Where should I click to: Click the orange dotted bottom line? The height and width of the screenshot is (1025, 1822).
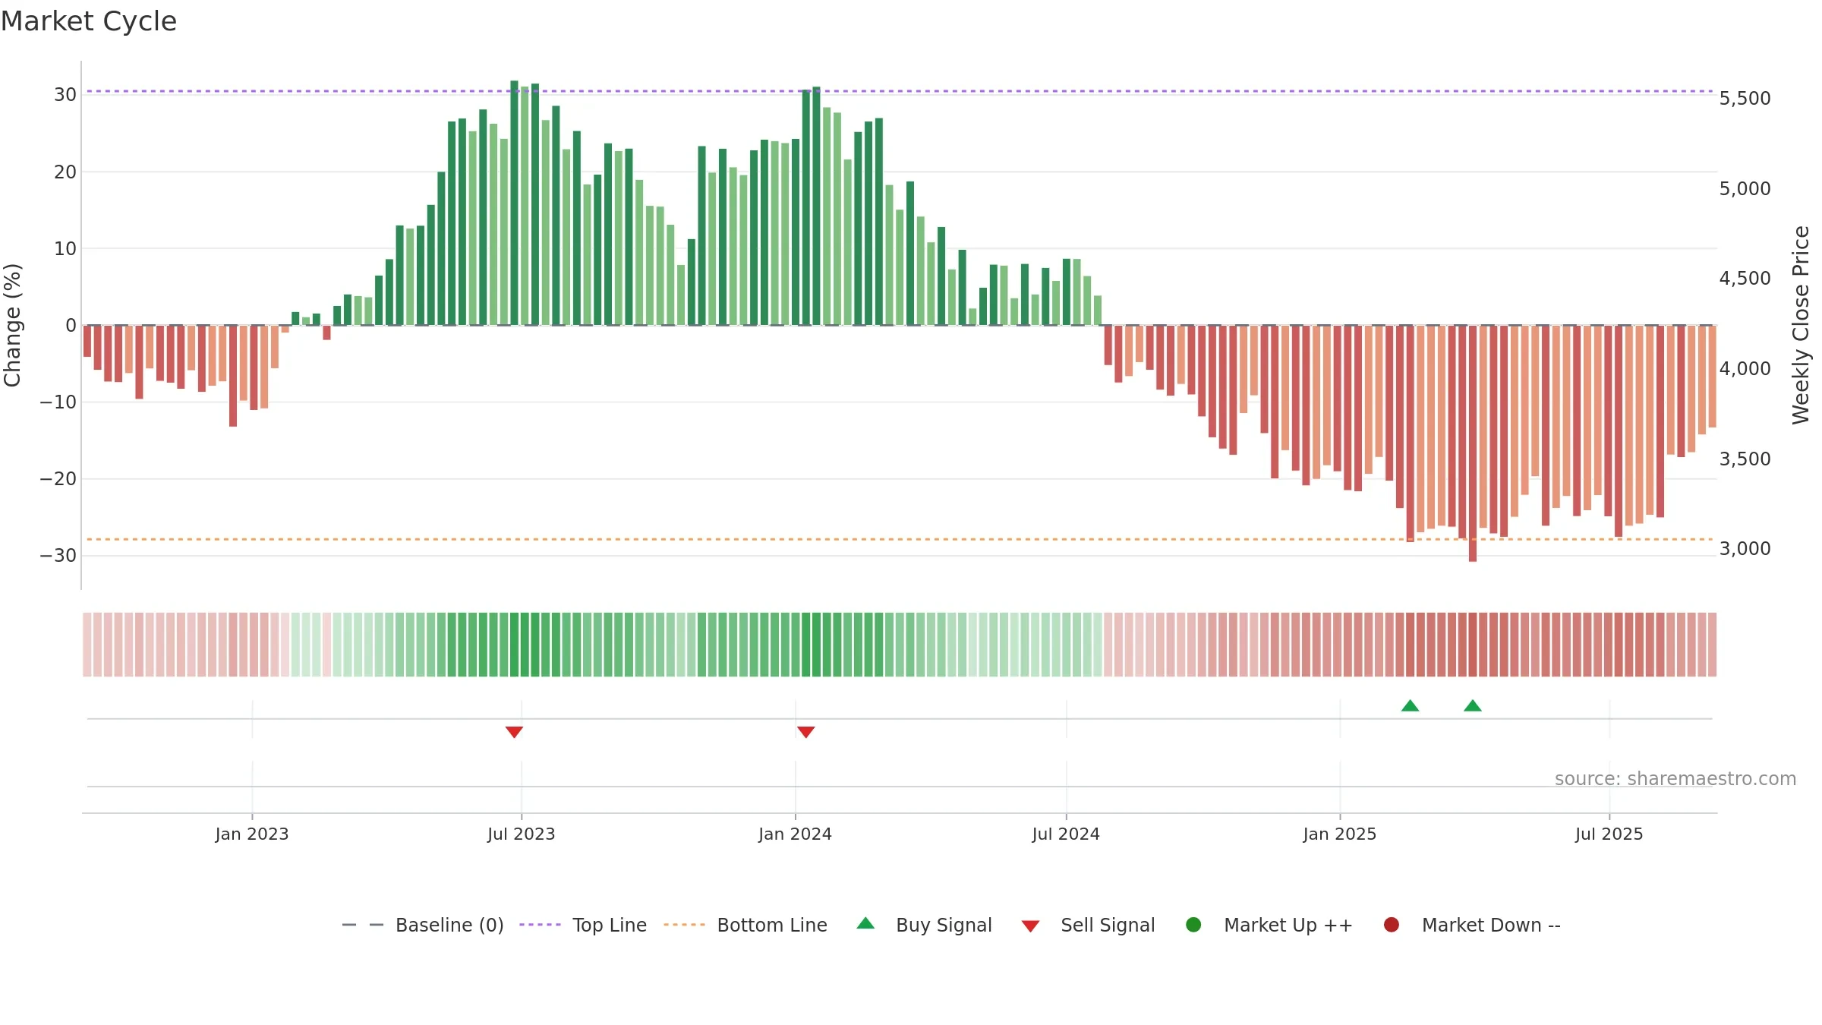tap(900, 539)
